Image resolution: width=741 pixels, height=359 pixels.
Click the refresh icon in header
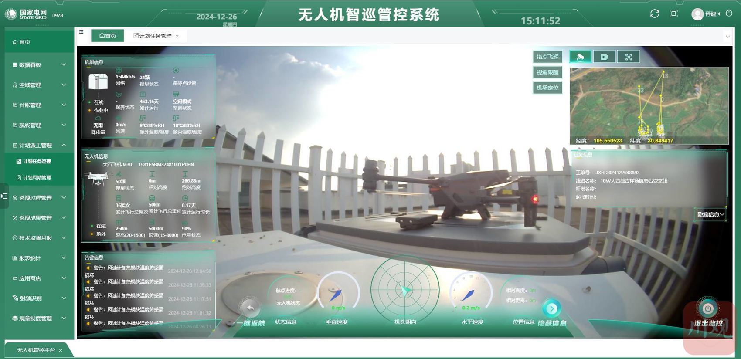pos(654,14)
